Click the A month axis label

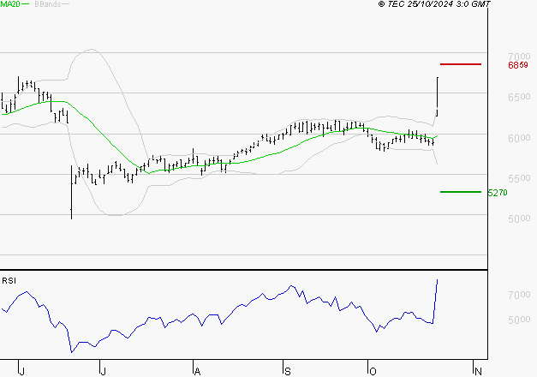pos(197,372)
